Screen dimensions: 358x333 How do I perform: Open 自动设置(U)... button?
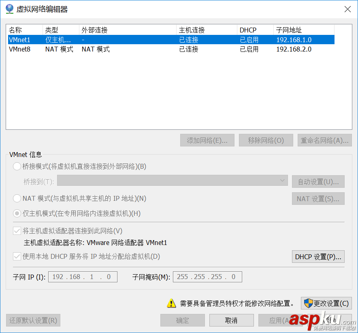pos(318,182)
